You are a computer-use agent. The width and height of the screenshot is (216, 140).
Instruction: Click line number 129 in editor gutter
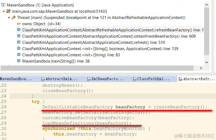pos(3,123)
